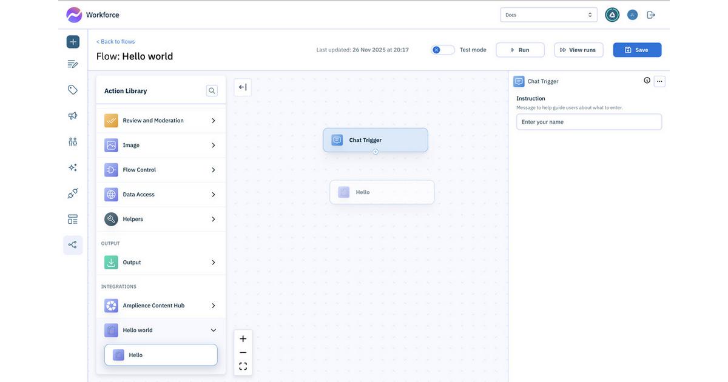Fit the canvas to full screen
The height and width of the screenshot is (382, 728).
(x=243, y=366)
